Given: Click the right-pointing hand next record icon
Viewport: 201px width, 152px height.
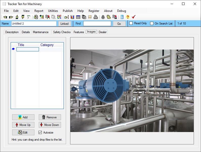Looking at the screenshot, I should [x=11, y=17].
